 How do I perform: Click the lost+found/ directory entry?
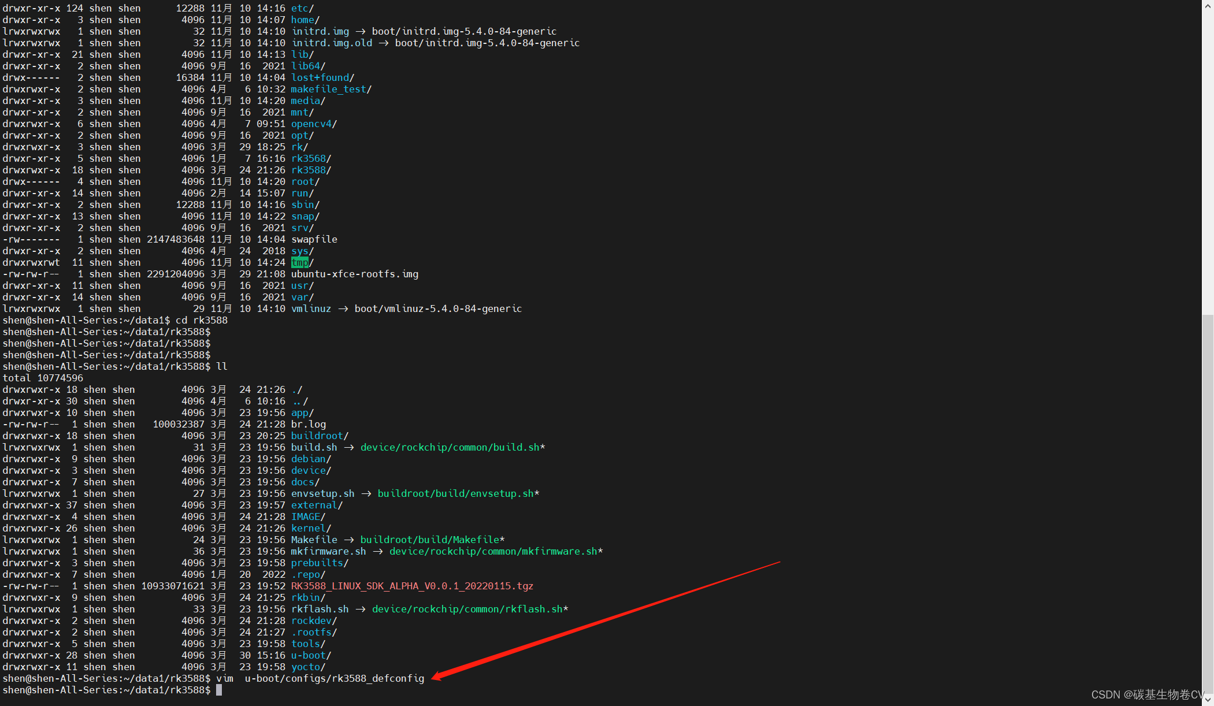tap(323, 77)
